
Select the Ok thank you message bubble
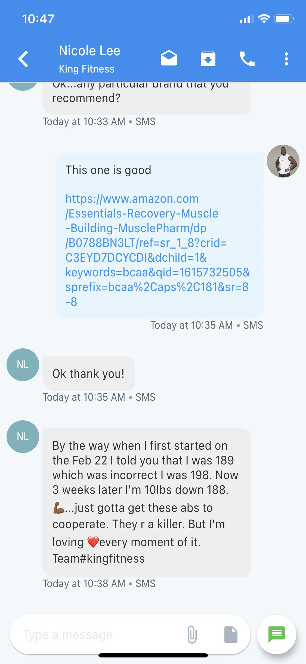pos(88,373)
